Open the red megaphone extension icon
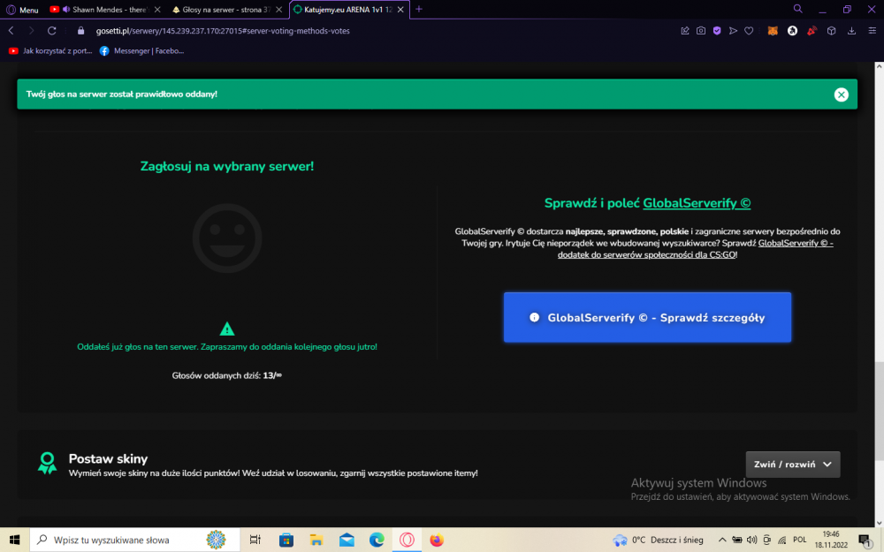The height and width of the screenshot is (552, 884). [812, 31]
